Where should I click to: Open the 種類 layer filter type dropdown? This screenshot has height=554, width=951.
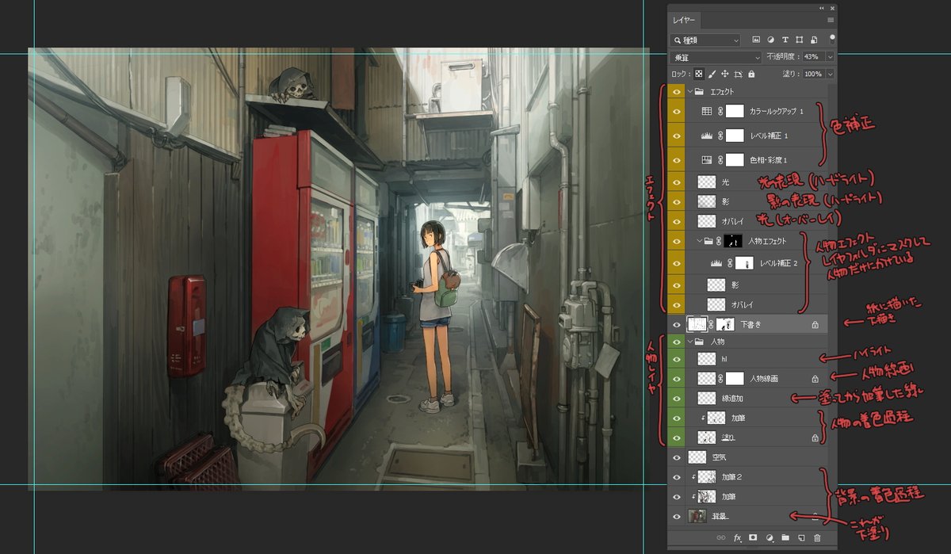(705, 40)
